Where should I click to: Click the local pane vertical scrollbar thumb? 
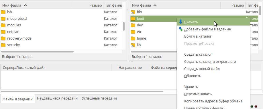pos(124,26)
